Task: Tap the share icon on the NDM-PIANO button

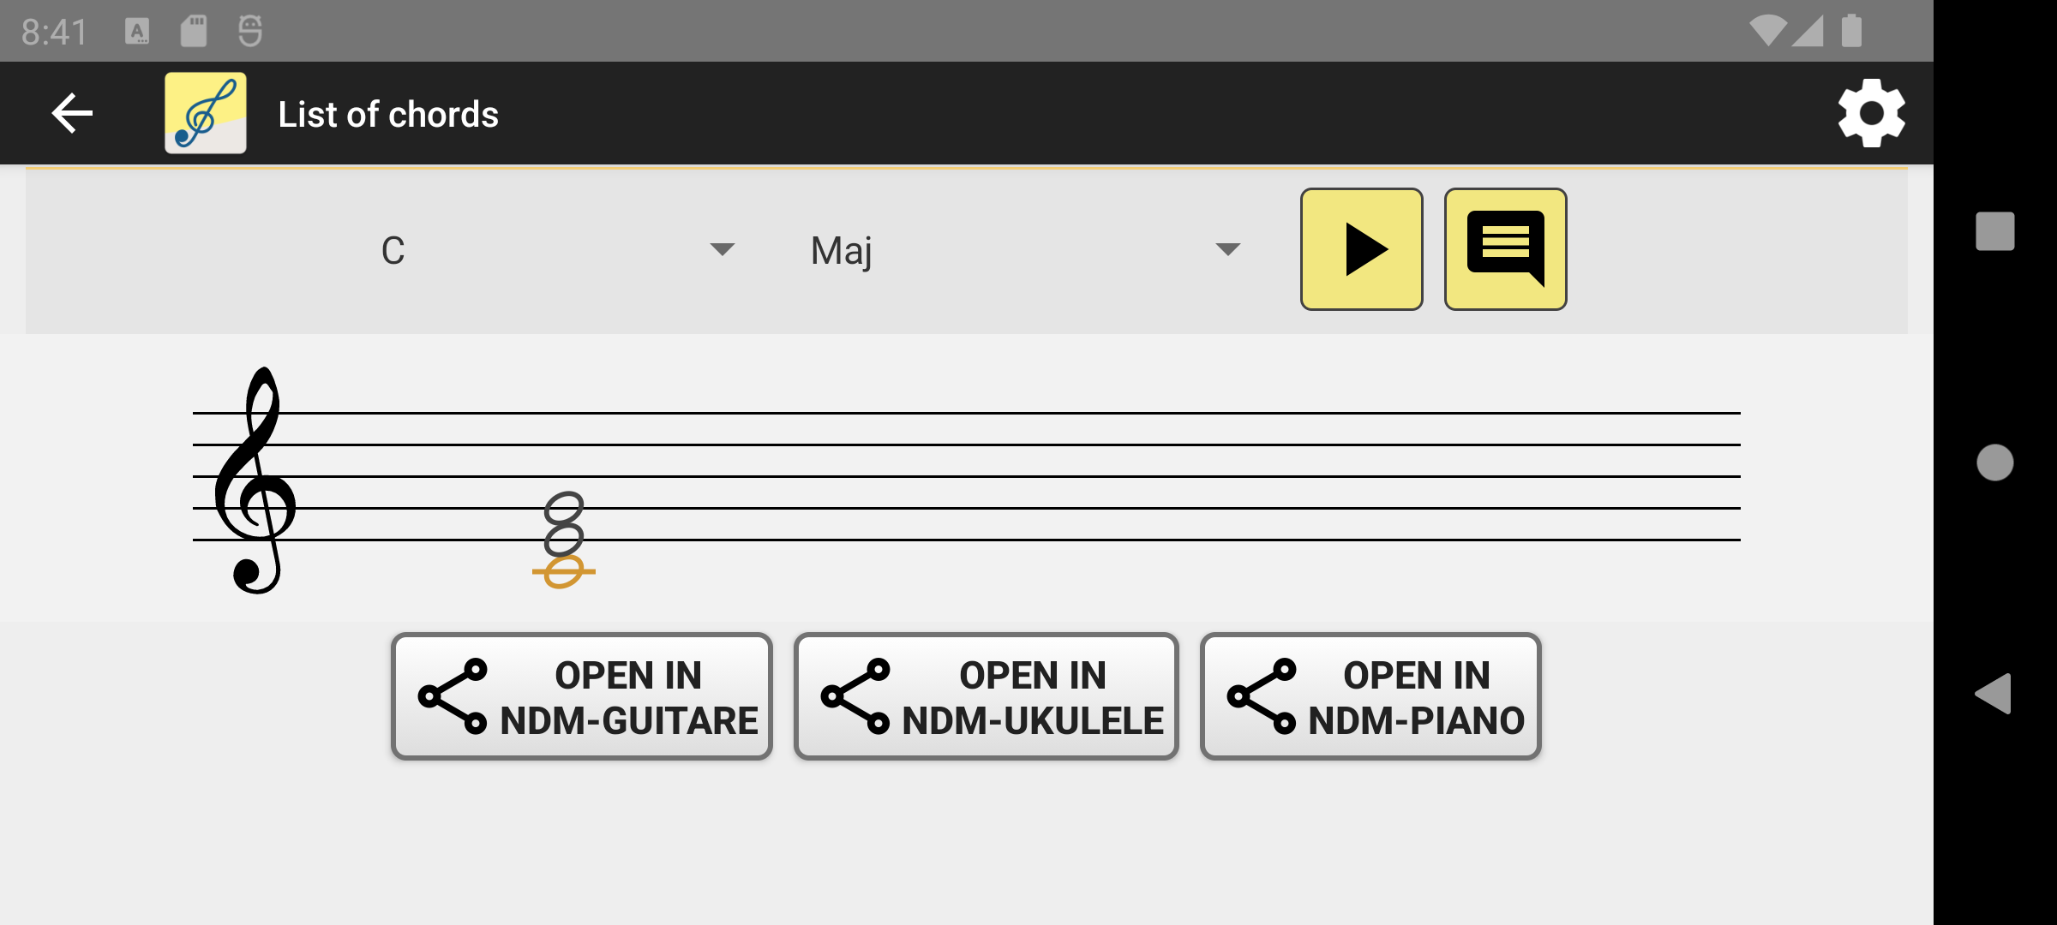Action: point(1260,695)
